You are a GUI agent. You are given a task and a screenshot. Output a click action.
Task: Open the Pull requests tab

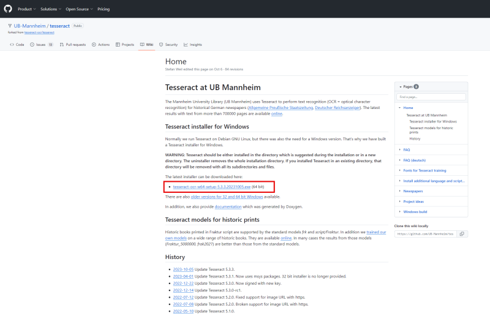[x=72, y=45]
